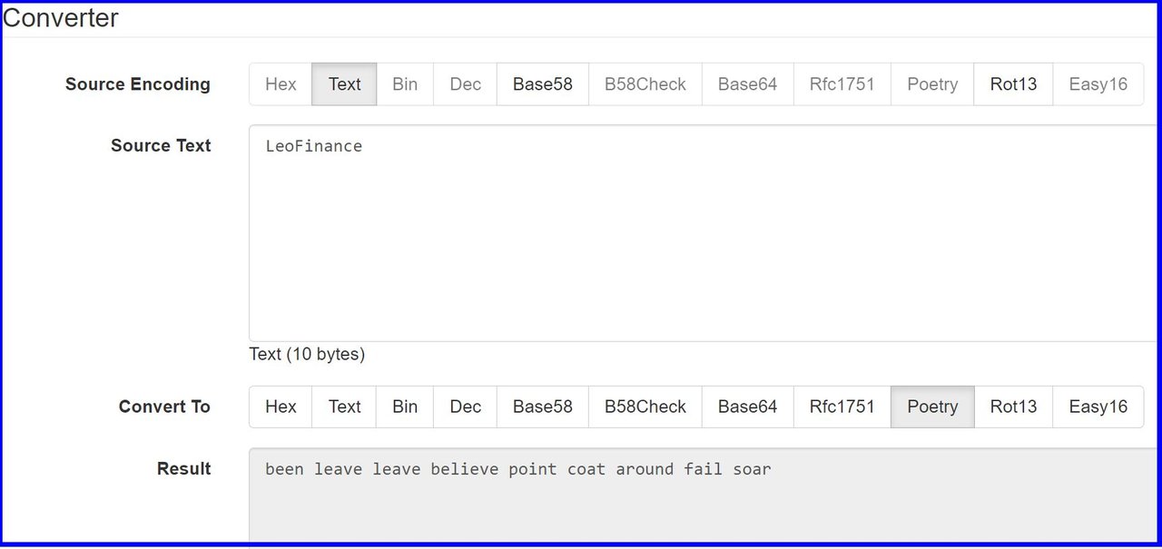
Task: Select Poetry in the Source Encoding row
Action: tap(932, 84)
